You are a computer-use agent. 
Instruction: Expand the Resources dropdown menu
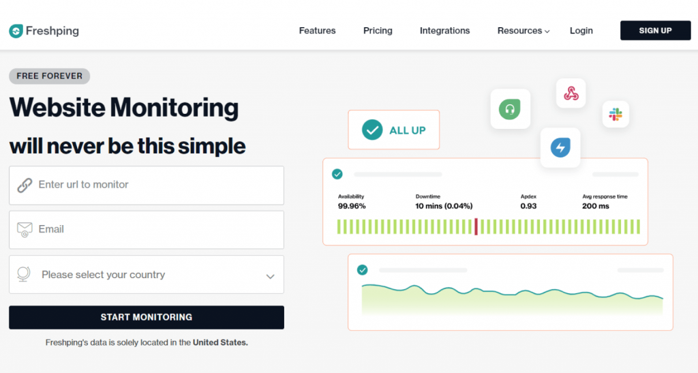523,31
